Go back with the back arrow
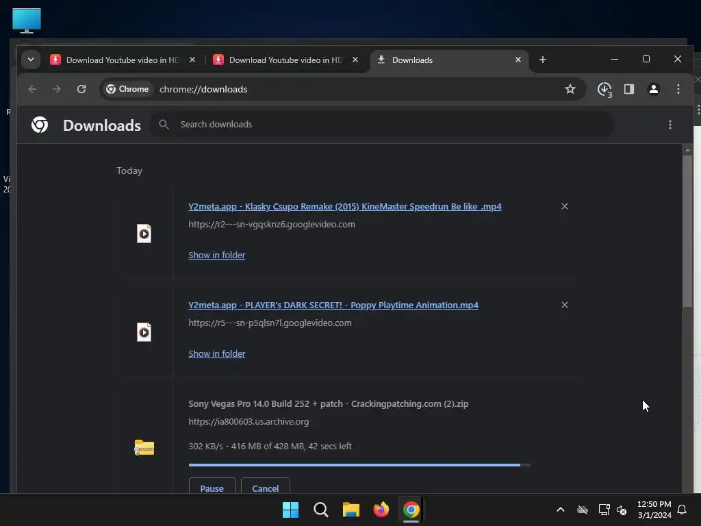The image size is (701, 526). (32, 89)
